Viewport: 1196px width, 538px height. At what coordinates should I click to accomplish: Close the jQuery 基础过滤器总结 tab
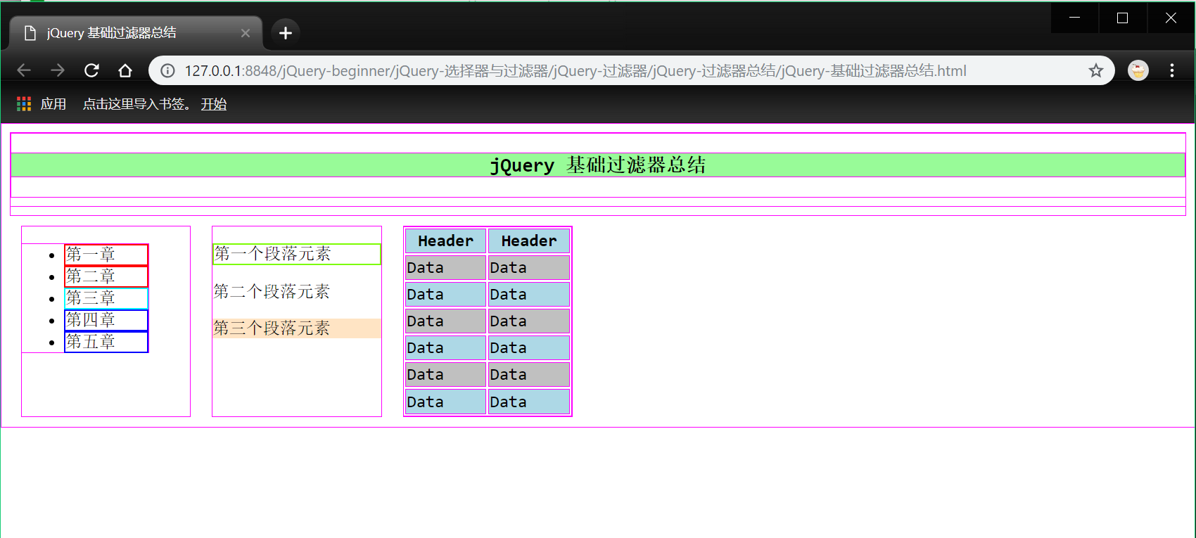tap(246, 33)
